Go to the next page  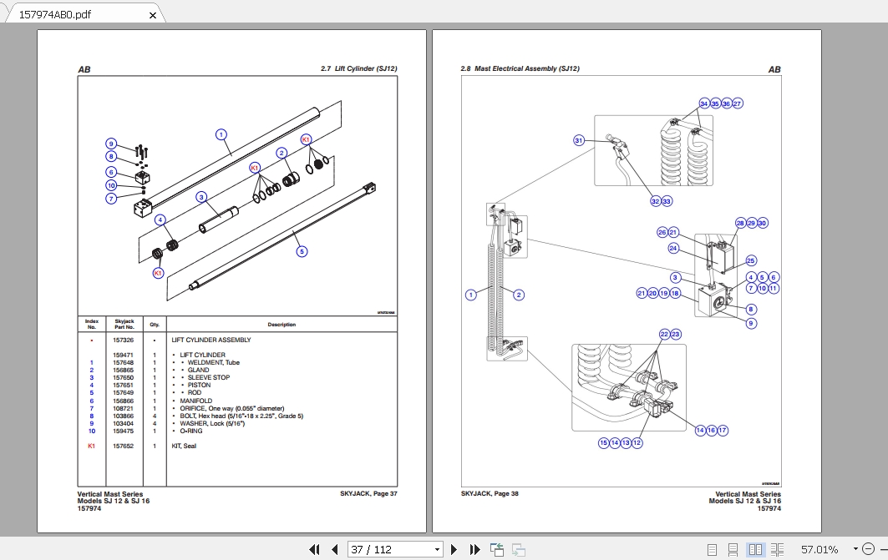454,549
